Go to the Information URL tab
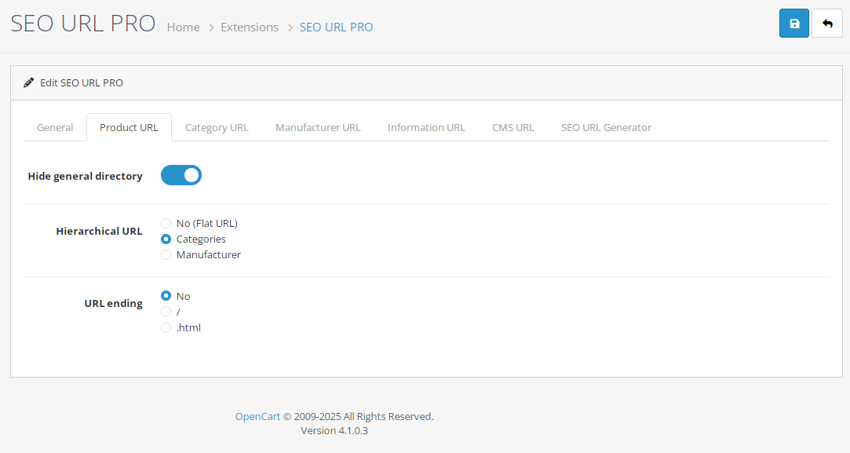The width and height of the screenshot is (850, 453). [426, 127]
